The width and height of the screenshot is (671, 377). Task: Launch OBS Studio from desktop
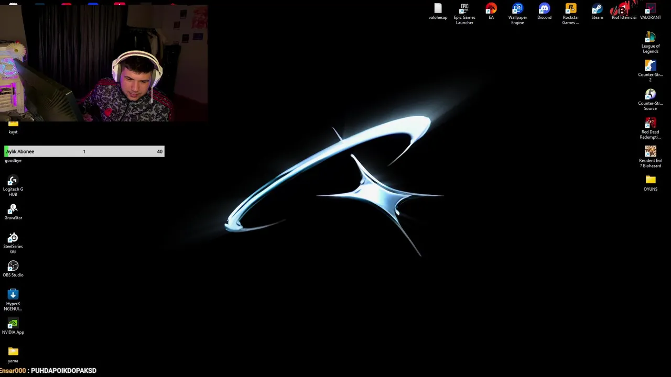(13, 269)
